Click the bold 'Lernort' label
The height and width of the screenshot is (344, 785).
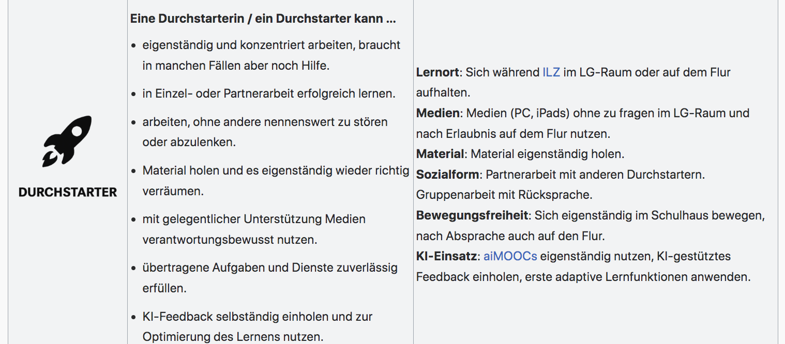coord(437,72)
